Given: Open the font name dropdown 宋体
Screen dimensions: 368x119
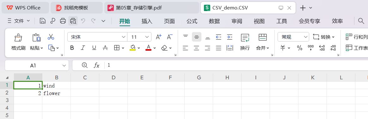Looking at the screenshot, I should [97, 37].
